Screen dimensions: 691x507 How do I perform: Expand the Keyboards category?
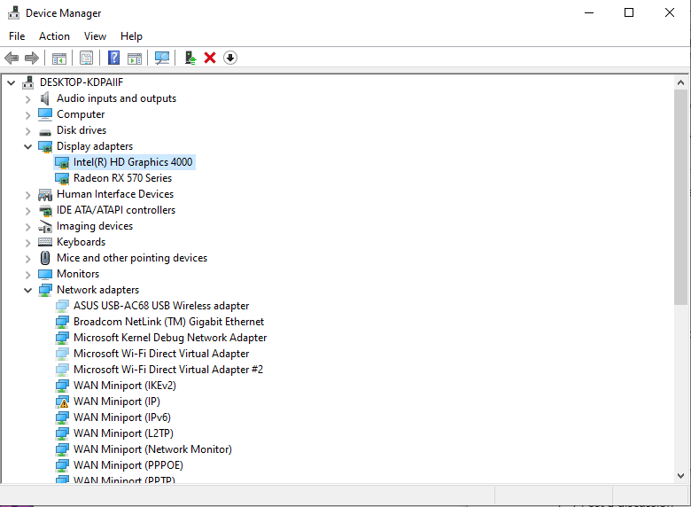tap(27, 243)
